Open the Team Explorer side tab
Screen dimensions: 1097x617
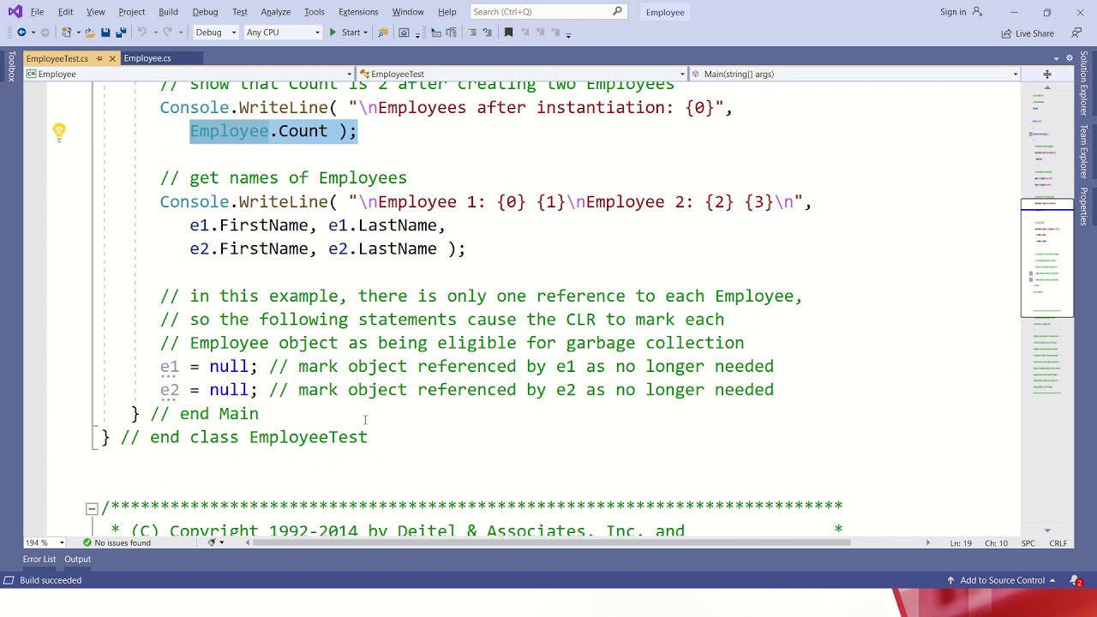[x=1084, y=152]
